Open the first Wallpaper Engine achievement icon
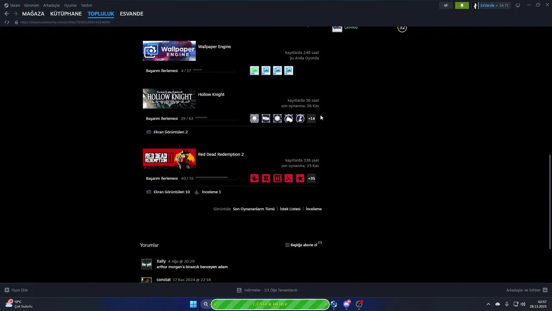Screen dimensions: 552x311 tap(254, 70)
